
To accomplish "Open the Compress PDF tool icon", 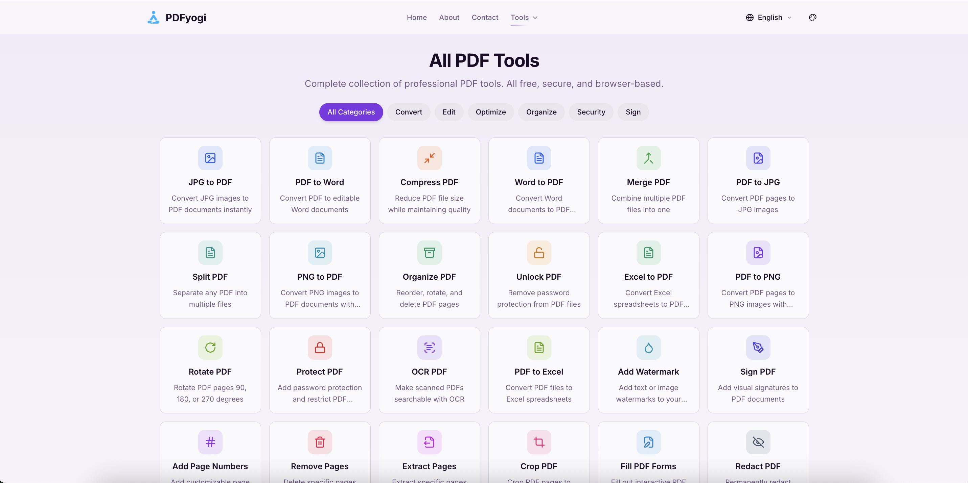I will [429, 158].
